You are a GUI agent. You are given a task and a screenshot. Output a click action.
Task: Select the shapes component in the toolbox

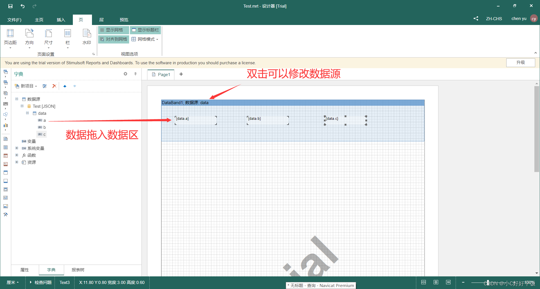click(x=5, y=114)
